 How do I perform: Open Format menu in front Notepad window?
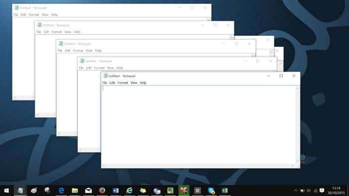point(123,83)
